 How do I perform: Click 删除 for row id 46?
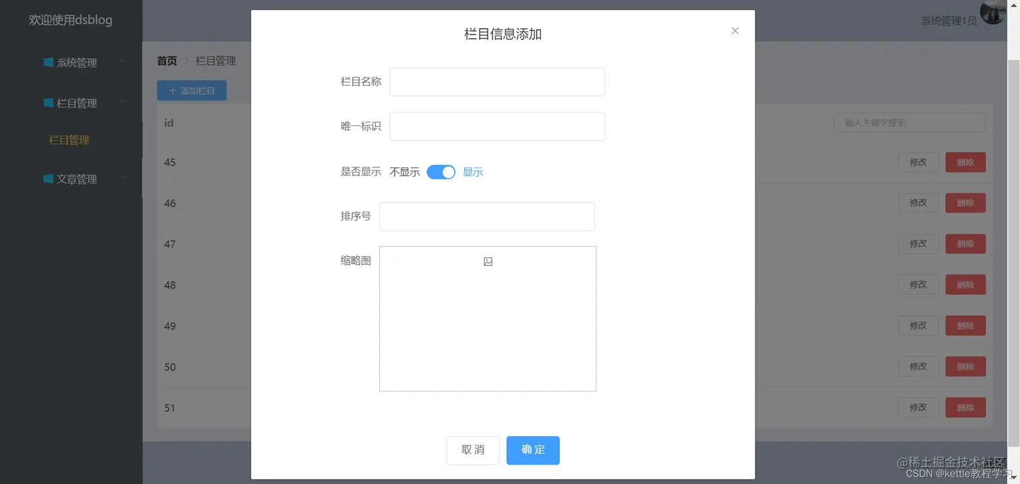coord(965,202)
